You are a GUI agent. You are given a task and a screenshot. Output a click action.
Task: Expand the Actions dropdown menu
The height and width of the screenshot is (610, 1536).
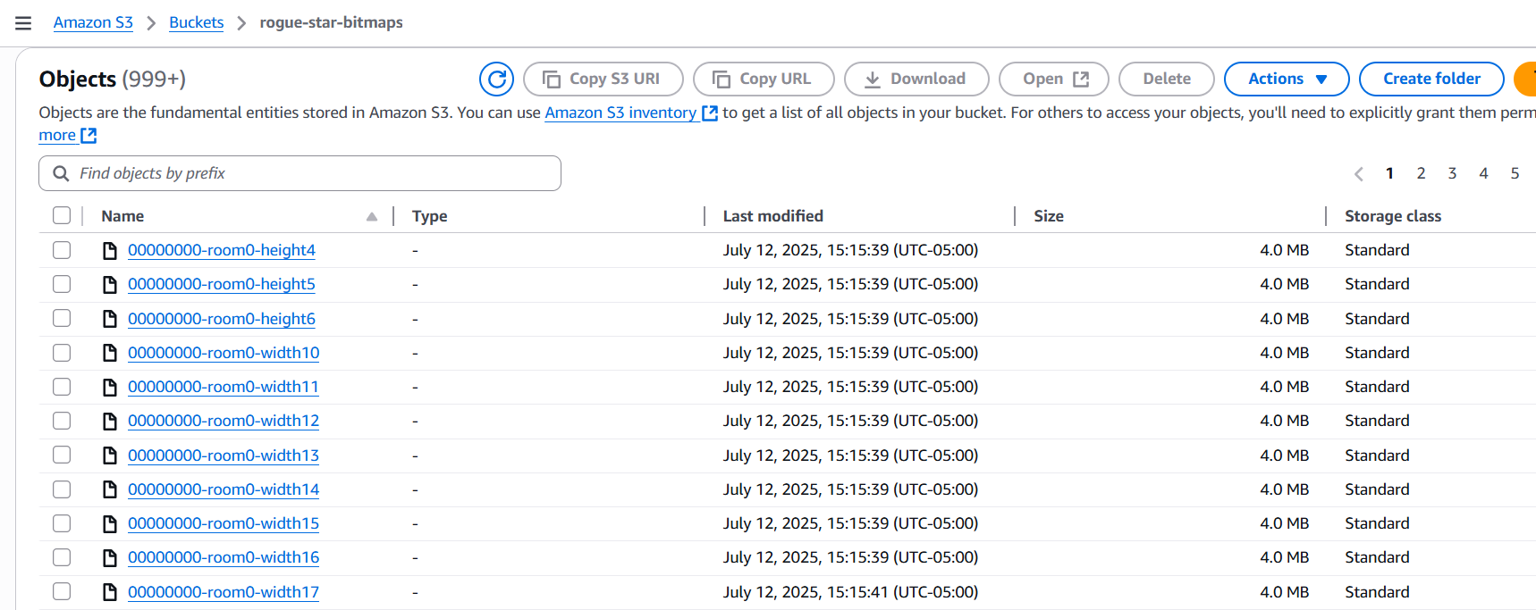1286,79
